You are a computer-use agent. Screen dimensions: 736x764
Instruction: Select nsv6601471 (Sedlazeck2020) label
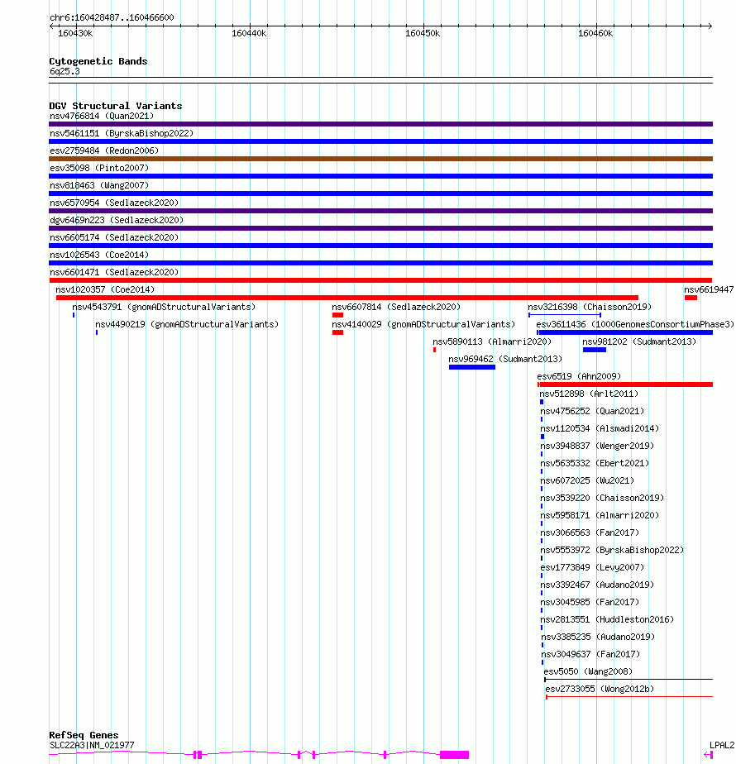(x=114, y=272)
